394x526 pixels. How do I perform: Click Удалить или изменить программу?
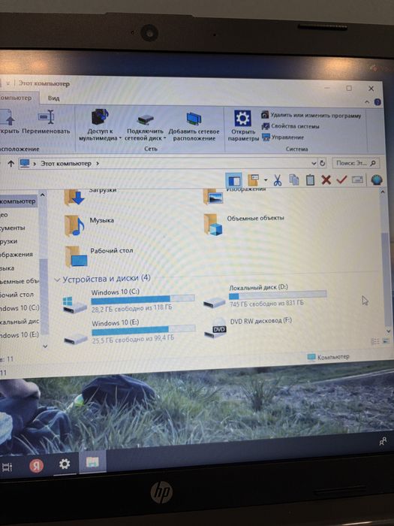point(311,116)
